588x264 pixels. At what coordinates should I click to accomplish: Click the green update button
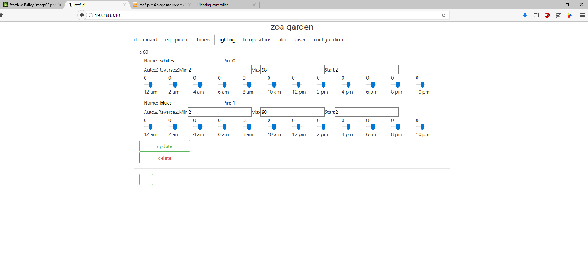click(x=165, y=146)
